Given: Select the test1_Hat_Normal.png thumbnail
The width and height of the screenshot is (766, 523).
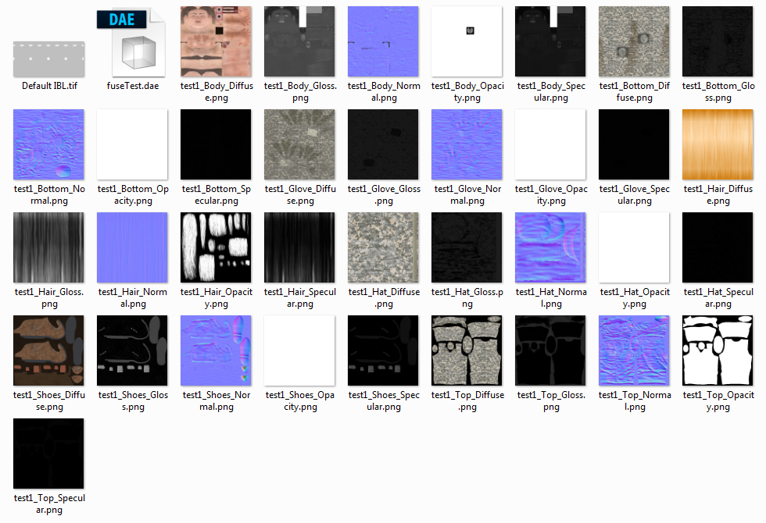Looking at the screenshot, I should [x=550, y=247].
